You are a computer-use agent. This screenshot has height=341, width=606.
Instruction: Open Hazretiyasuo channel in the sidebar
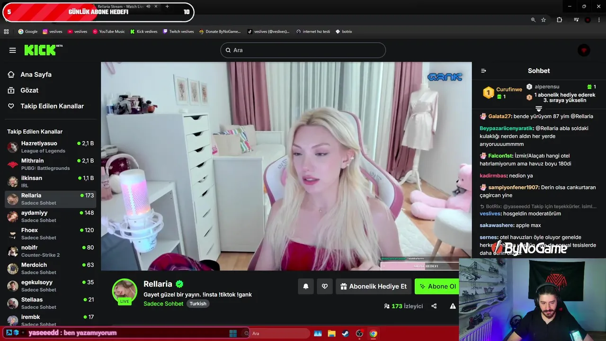click(x=51, y=147)
